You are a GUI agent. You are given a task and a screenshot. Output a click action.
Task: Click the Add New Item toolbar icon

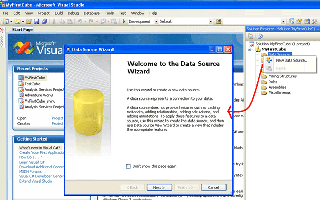pos(17,22)
